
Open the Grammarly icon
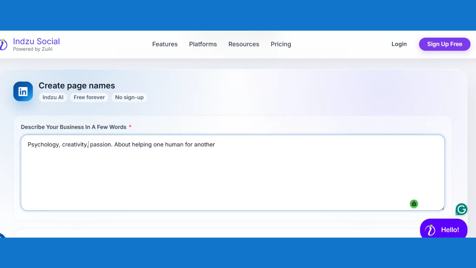pos(461,209)
